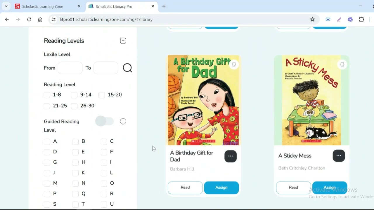Check Reading Level 1-8
Screen dimensions: 374x210
pos(47,95)
